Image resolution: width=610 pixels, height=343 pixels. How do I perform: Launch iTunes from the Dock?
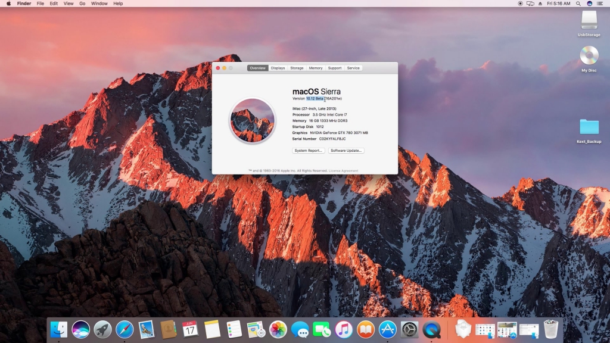344,329
